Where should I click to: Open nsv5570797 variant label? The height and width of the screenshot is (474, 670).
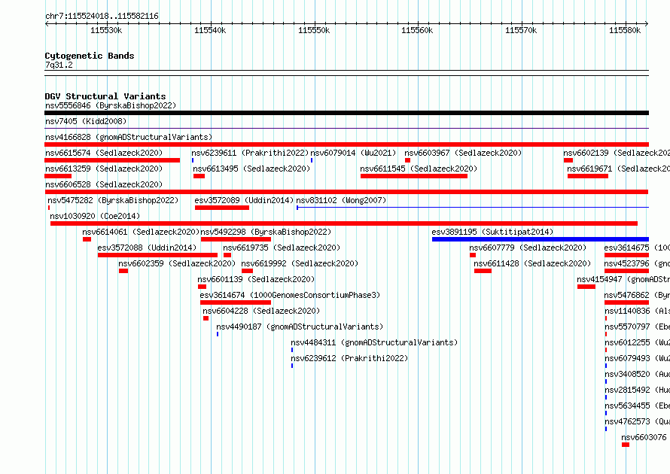(x=637, y=327)
